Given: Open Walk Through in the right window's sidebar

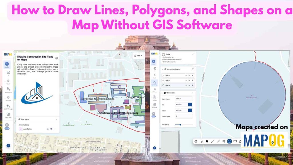Looking at the screenshot, I should [155, 98].
